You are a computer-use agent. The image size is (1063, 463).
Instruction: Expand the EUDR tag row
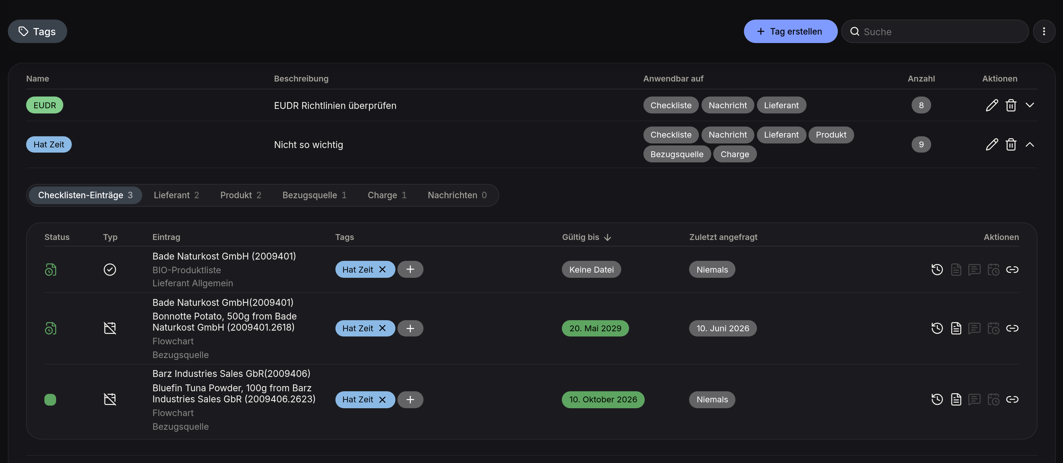[x=1030, y=105]
